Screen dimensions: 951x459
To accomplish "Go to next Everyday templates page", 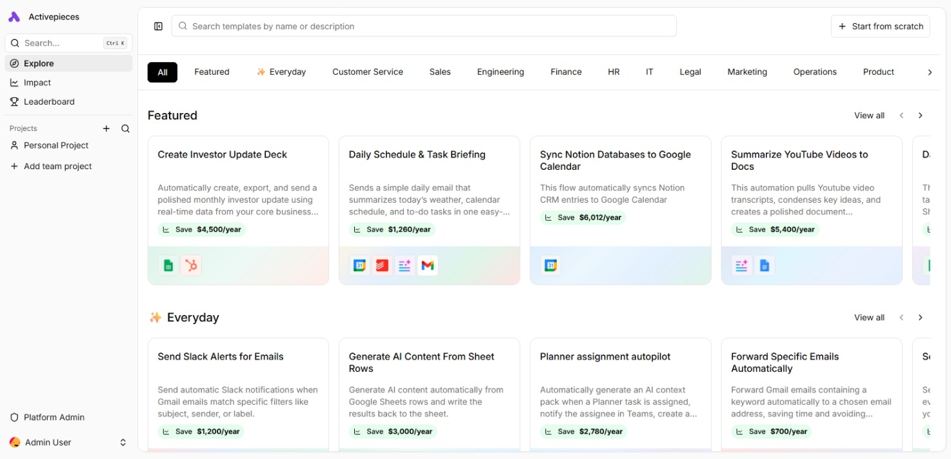I will coord(921,318).
